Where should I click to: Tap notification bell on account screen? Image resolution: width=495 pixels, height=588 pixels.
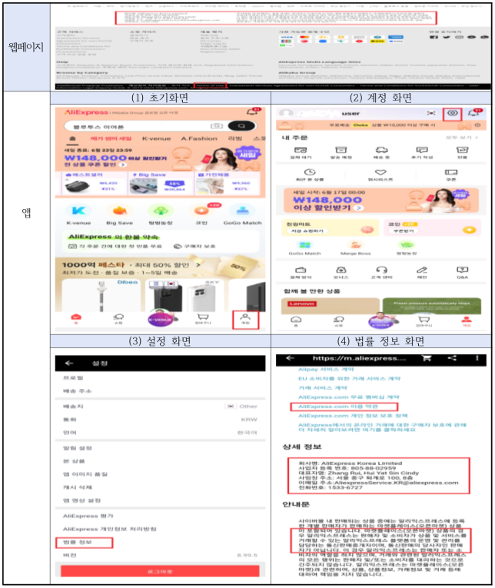point(474,113)
